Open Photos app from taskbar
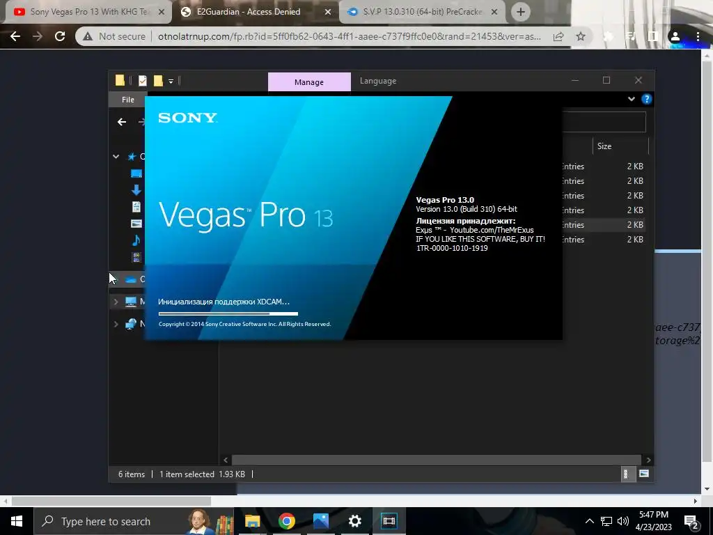The height and width of the screenshot is (535, 713). pos(320,521)
